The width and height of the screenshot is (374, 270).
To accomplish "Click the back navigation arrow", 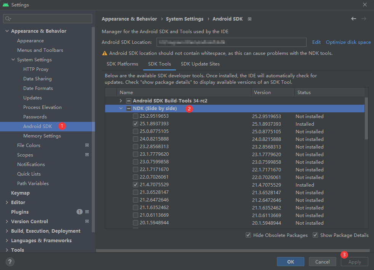I will pos(353,19).
